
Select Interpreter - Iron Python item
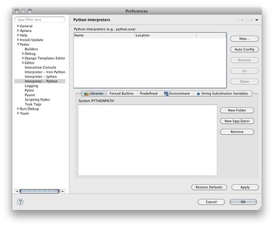pyautogui.click(x=45, y=72)
